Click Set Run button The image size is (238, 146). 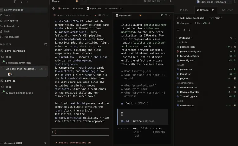(x=152, y=1)
